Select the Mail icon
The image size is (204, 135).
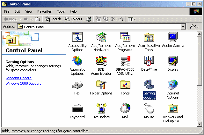click(x=125, y=108)
